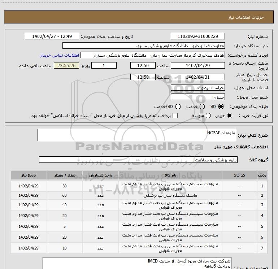Image resolution: width=278 pixels, height=269 pixels.
Task: Click quantity 40 in row 3
Action: coord(65,205)
